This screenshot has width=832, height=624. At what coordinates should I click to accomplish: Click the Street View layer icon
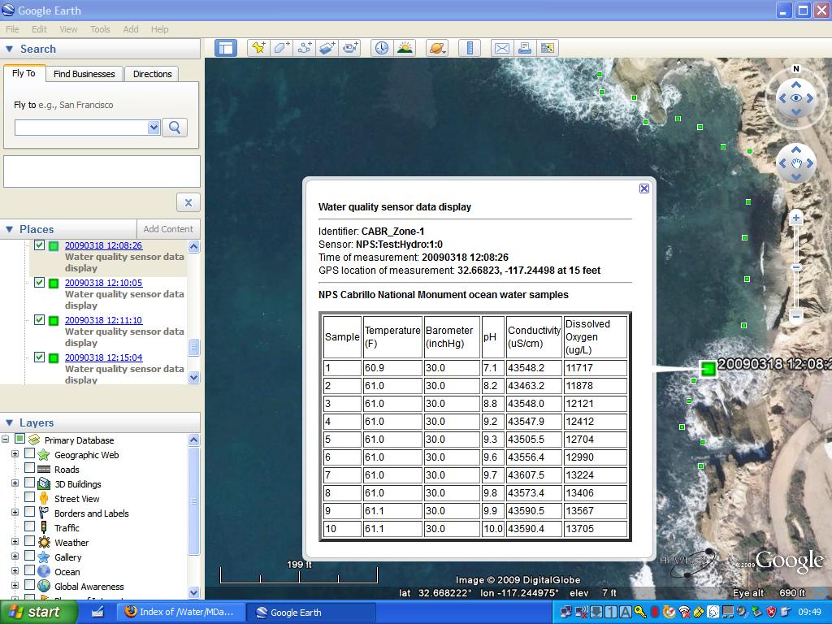(x=44, y=498)
